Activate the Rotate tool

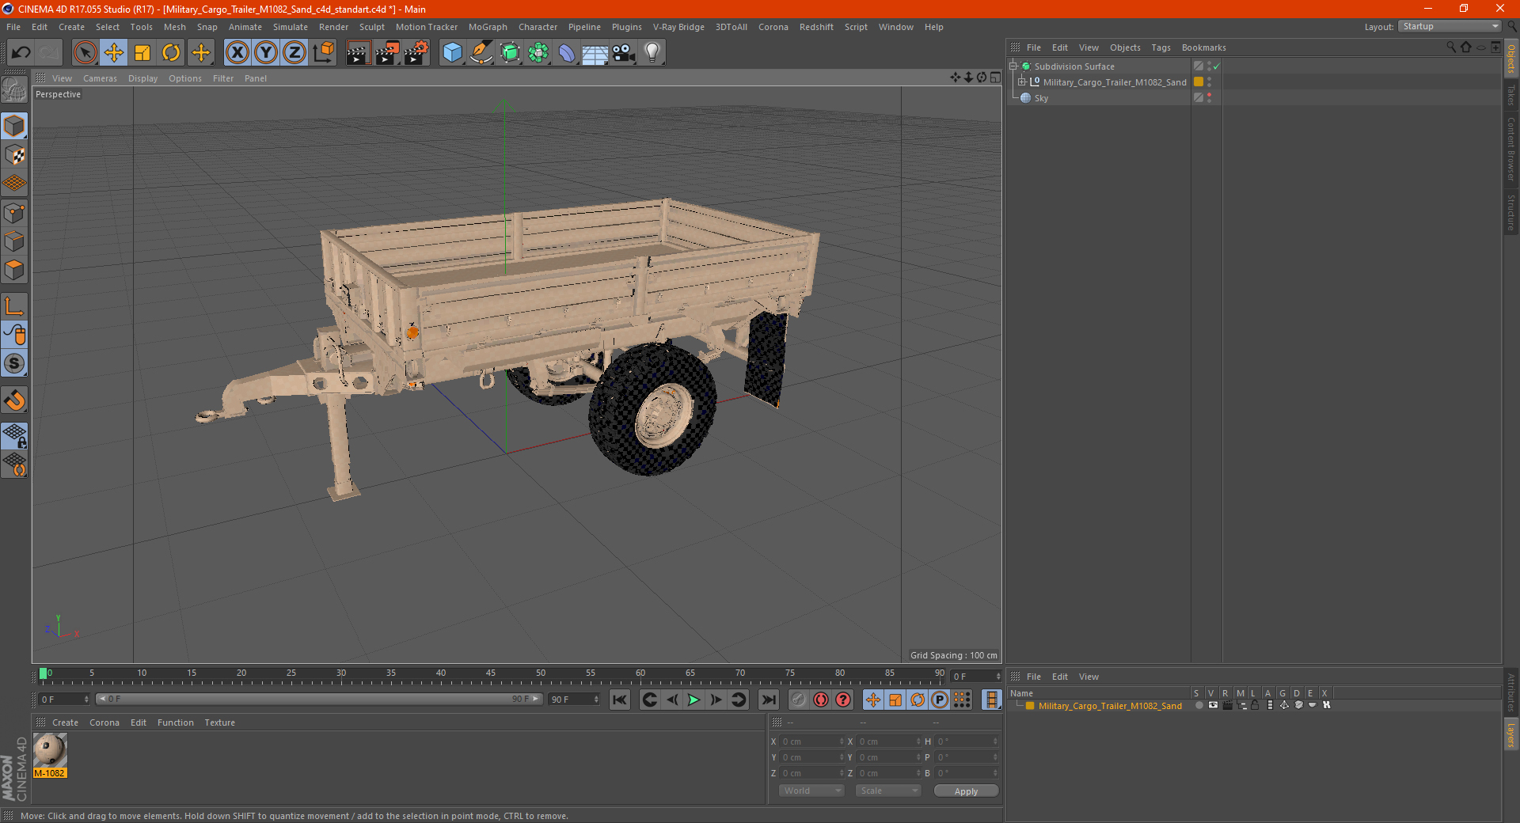171,53
